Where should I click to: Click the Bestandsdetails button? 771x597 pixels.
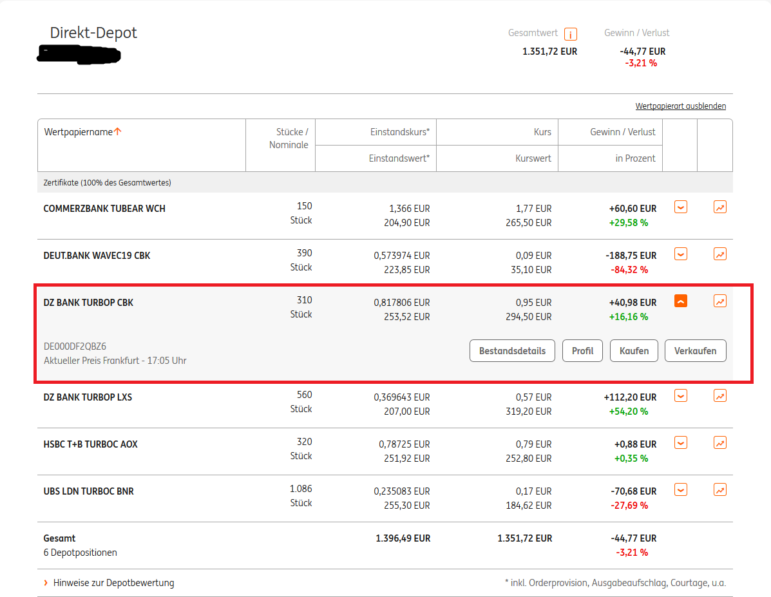[x=512, y=351]
